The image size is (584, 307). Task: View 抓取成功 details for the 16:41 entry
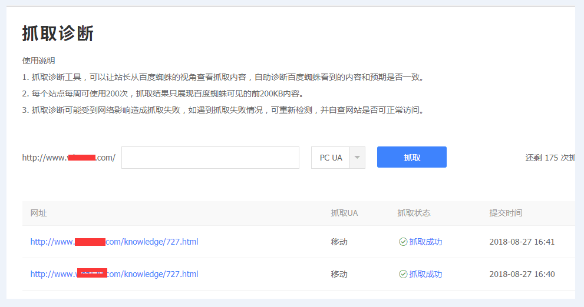425,242
